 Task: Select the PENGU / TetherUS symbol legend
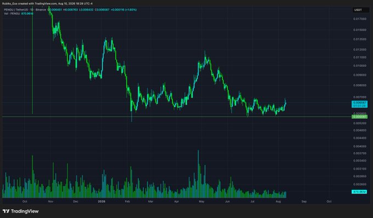click(25, 10)
